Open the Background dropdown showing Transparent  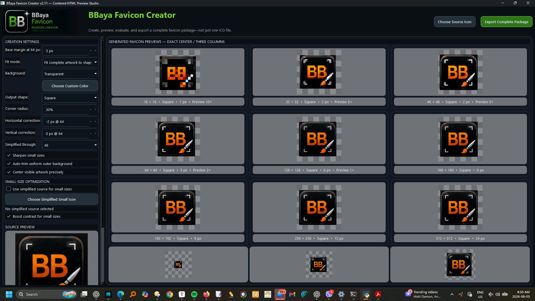pos(70,74)
